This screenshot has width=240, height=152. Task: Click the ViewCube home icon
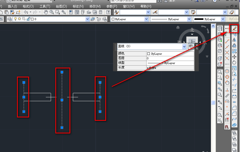(x=178, y=27)
